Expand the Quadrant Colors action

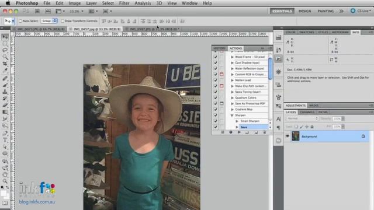(x=232, y=98)
